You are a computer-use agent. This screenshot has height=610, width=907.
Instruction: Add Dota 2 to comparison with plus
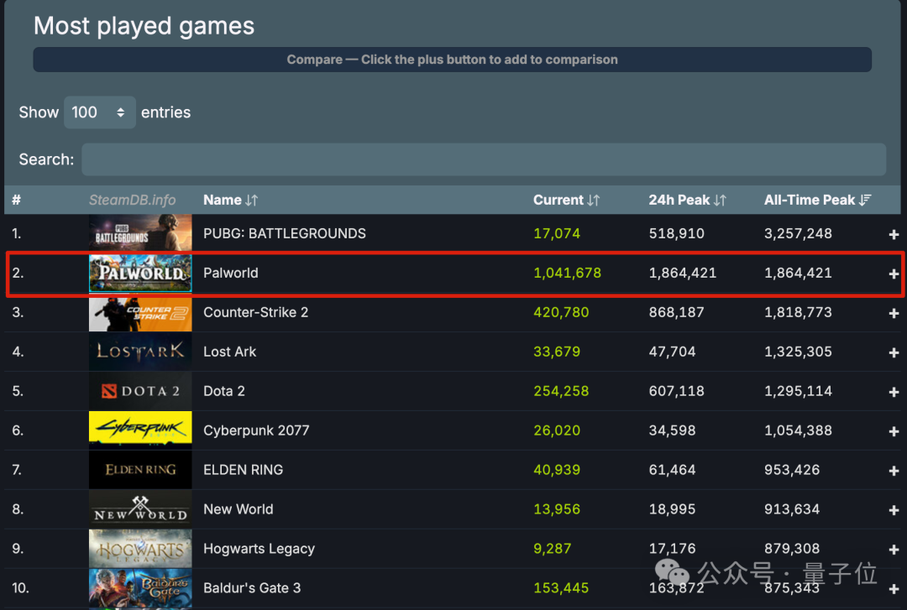(x=894, y=392)
